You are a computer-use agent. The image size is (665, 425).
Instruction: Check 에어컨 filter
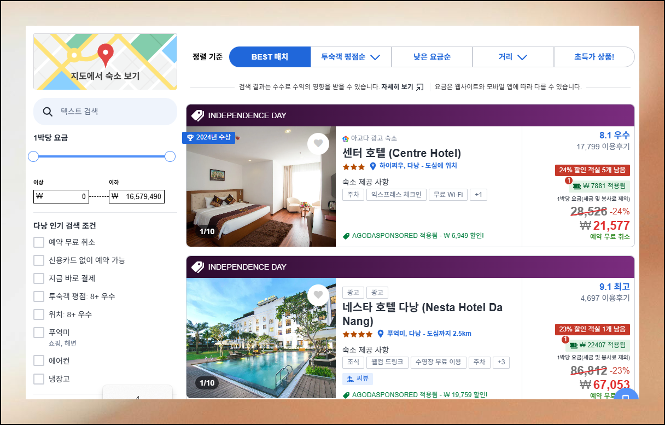click(39, 361)
